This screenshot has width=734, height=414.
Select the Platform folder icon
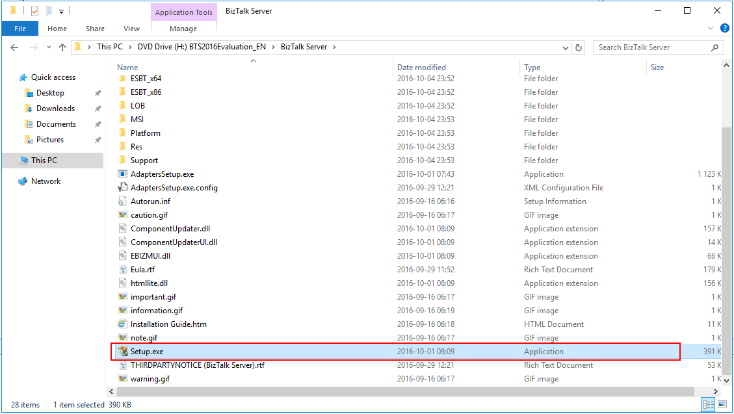122,133
